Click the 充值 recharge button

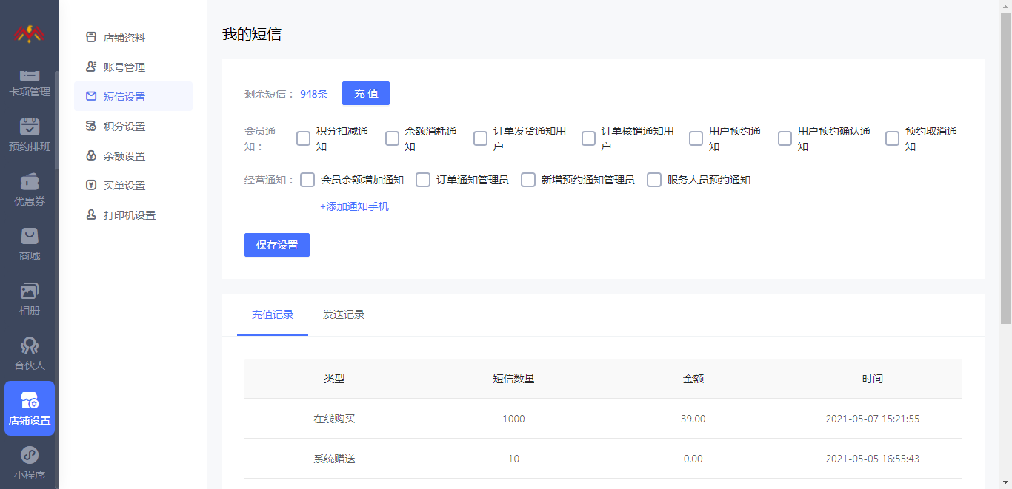pos(366,93)
